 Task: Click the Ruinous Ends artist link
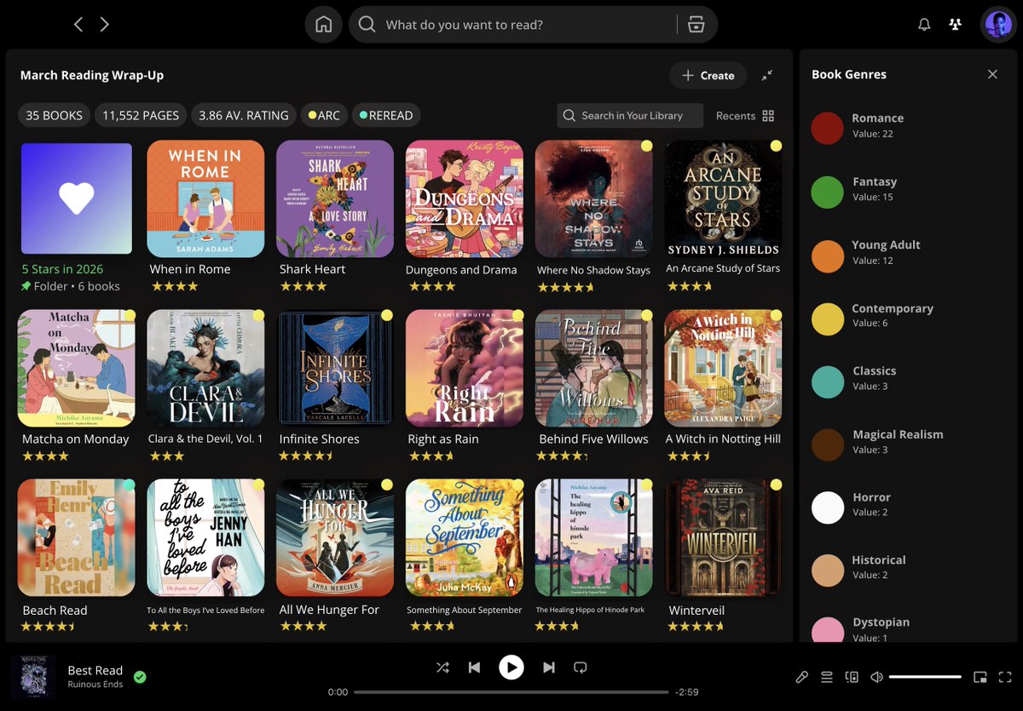(95, 685)
